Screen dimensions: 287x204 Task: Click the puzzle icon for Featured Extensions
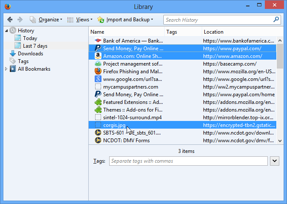tap(98, 102)
